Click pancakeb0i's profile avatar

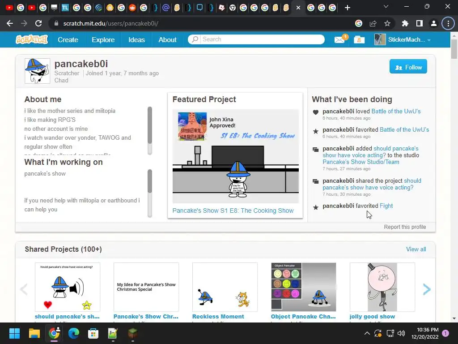pyautogui.click(x=38, y=71)
